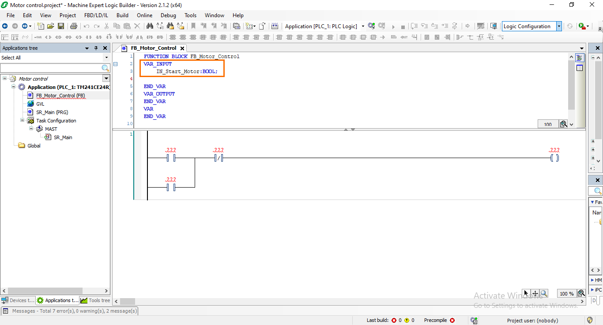Open the editor tab list dropdown arrow
Screen dimensions: 603x325
pos(582,48)
